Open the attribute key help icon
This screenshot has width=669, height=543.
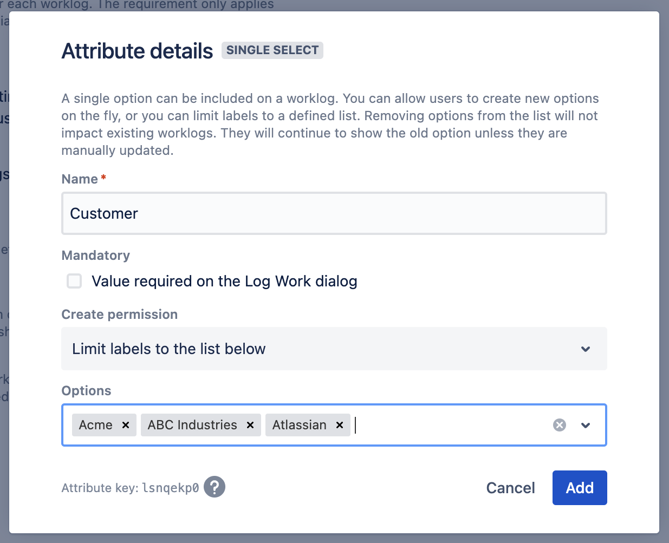pos(215,487)
